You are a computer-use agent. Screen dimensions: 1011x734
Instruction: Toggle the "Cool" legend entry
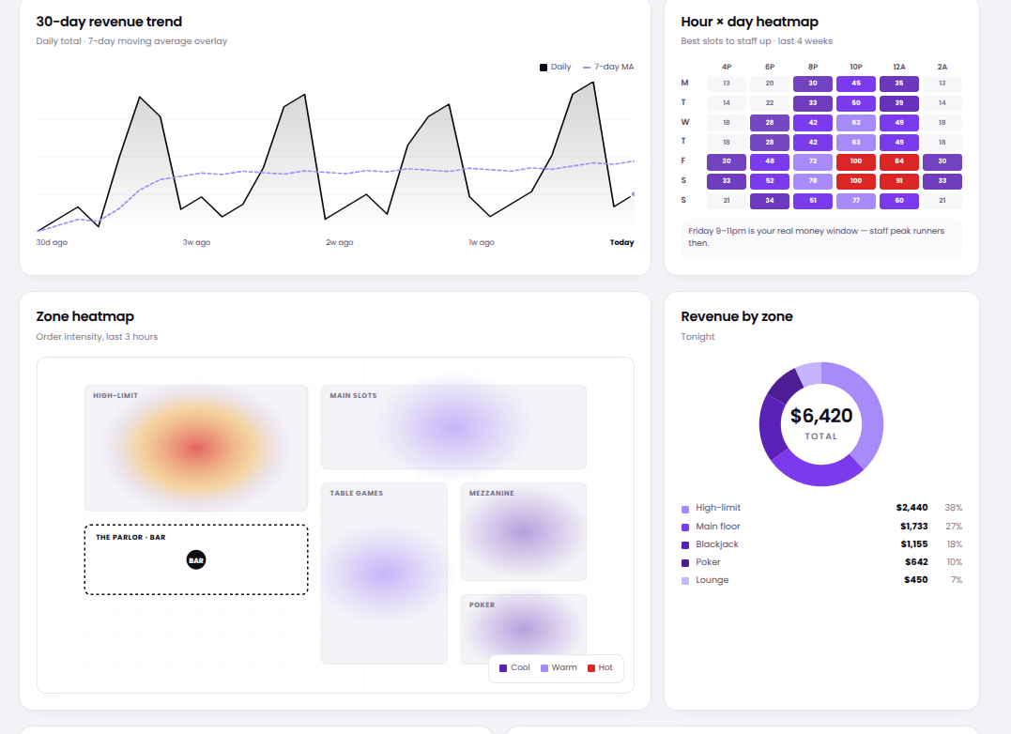(513, 667)
